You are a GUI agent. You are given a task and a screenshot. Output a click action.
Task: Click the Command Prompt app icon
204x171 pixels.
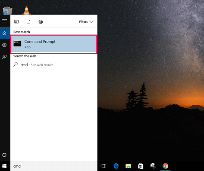[17, 43]
